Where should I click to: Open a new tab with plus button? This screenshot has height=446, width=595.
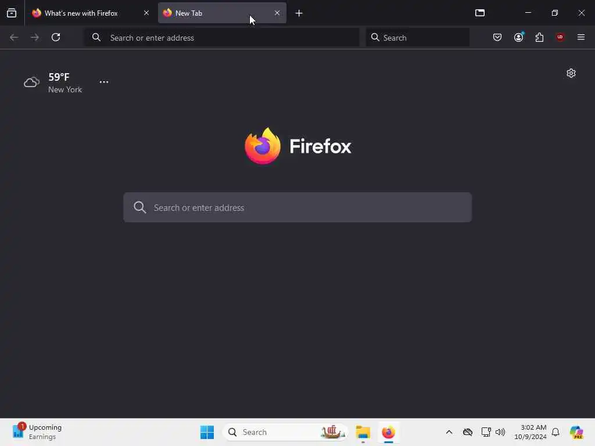pyautogui.click(x=299, y=13)
